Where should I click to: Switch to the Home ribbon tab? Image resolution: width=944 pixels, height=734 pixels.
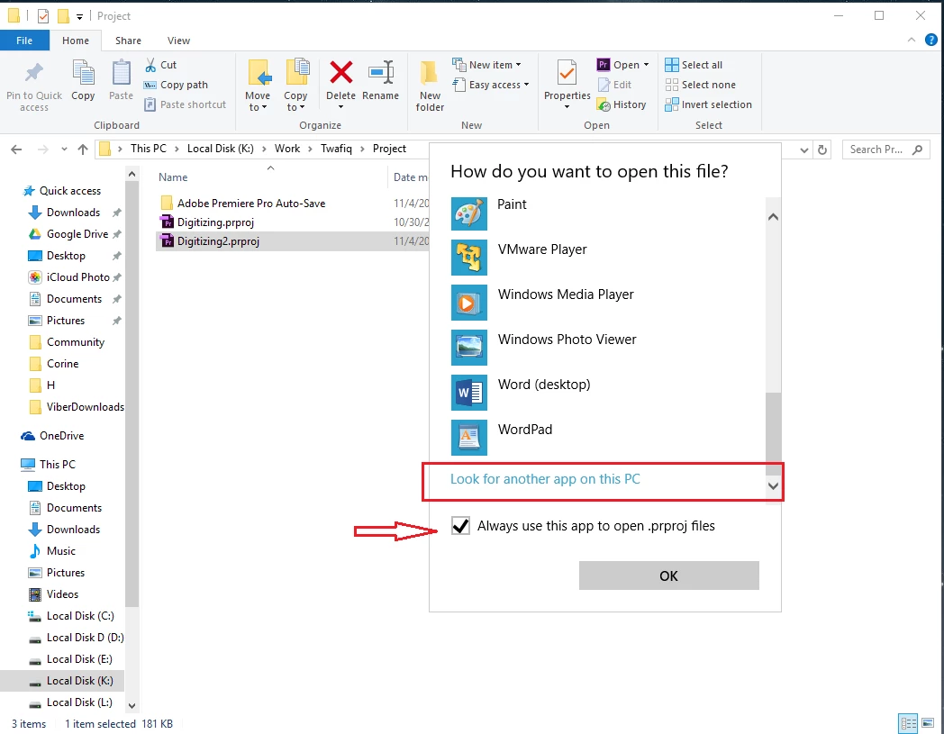pos(76,41)
